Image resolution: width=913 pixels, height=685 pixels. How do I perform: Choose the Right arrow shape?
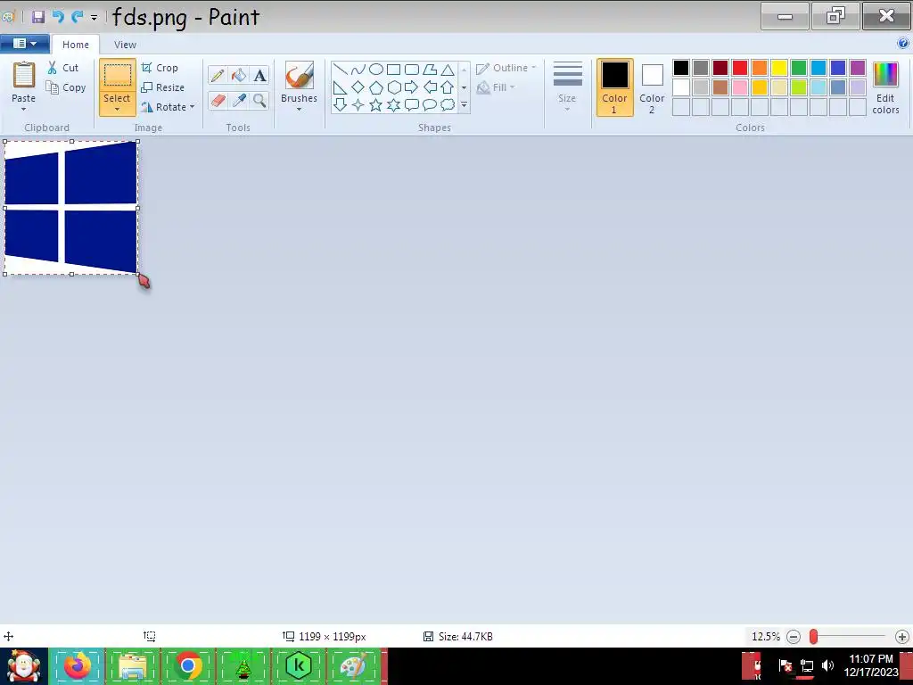tap(412, 87)
